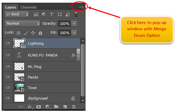Screen dimensions: 176x112
Task: Open the Normal blend mode dropdown
Action: click(x=22, y=23)
